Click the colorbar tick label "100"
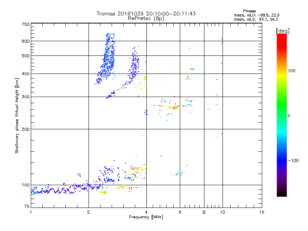308x231 pixels. coord(291,71)
